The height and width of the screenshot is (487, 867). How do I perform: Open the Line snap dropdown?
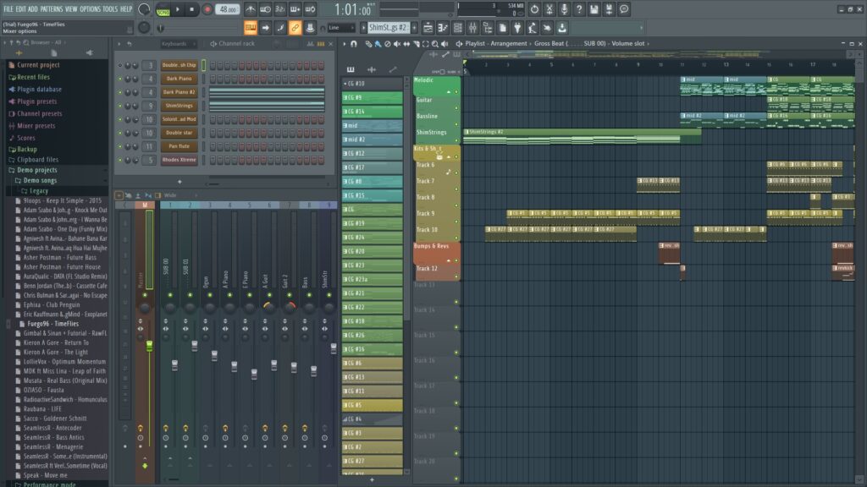click(x=341, y=28)
